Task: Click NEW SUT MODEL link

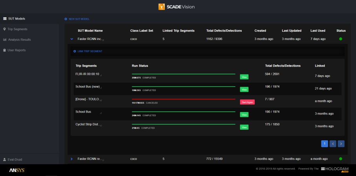Action: (x=79, y=19)
